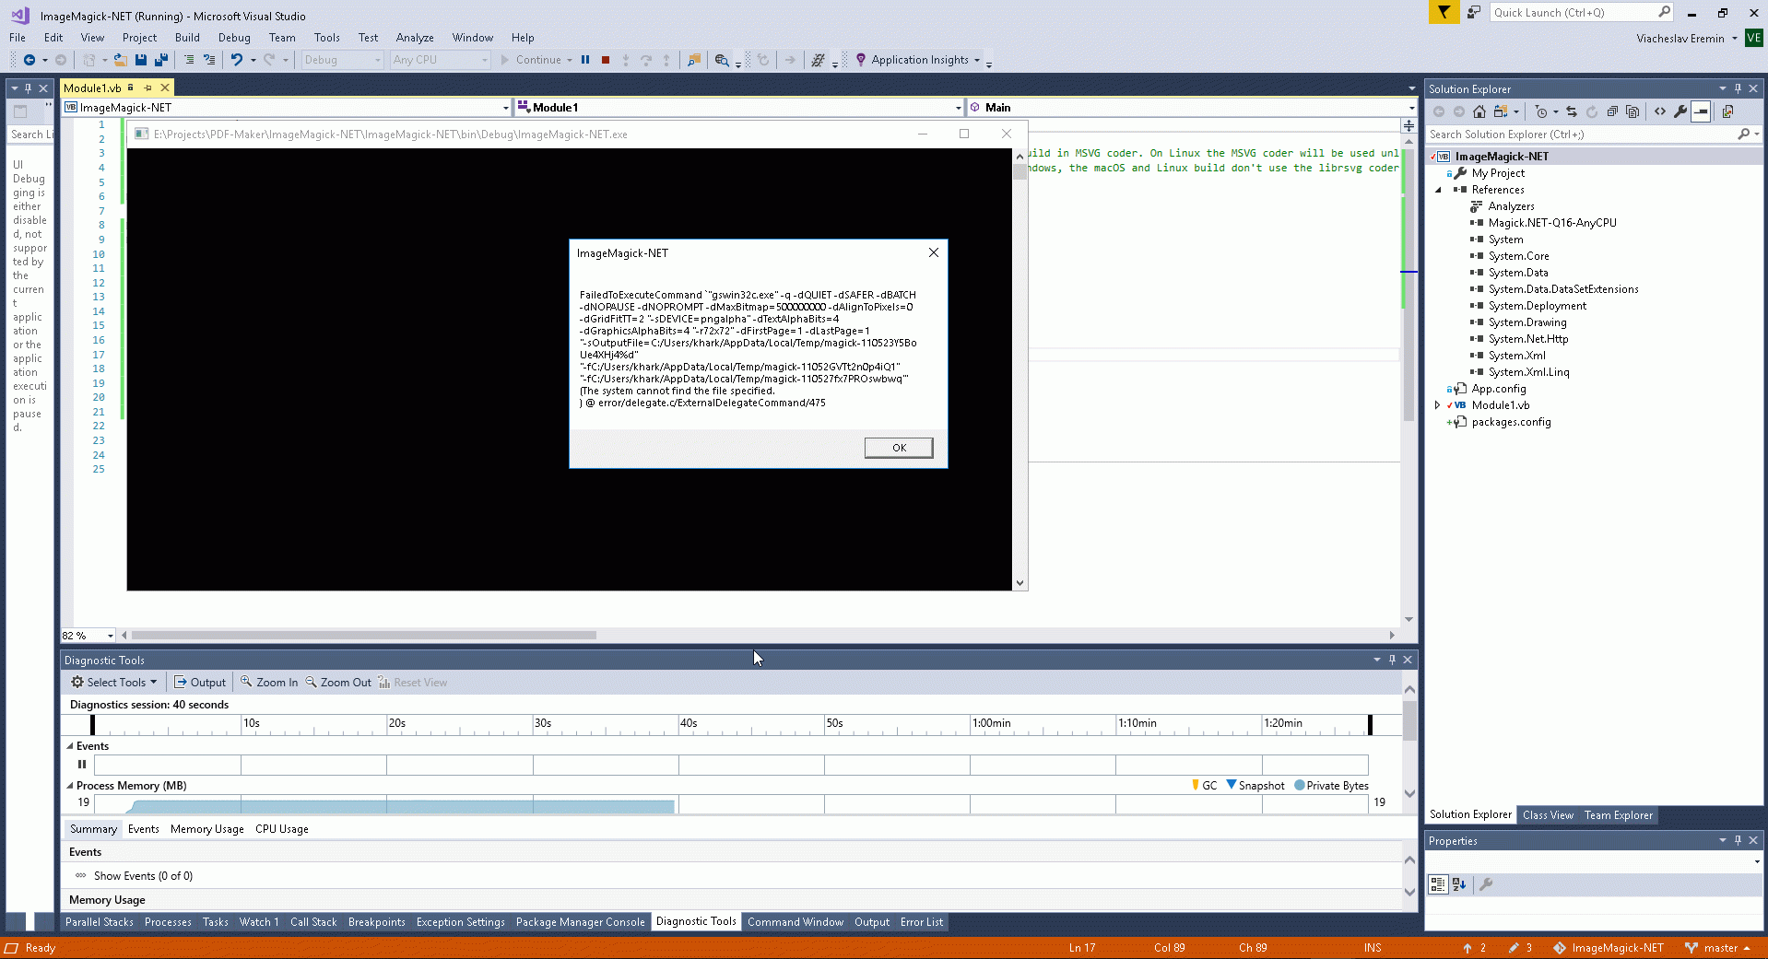Stop debugging with the red square icon
1768x959 pixels.
(606, 60)
